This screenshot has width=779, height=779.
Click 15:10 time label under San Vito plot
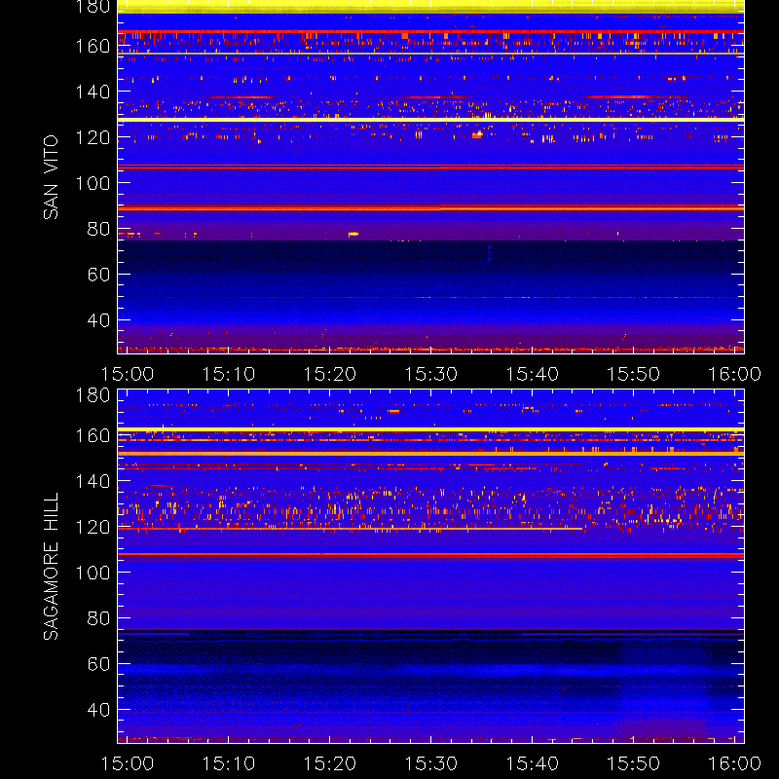click(x=229, y=374)
